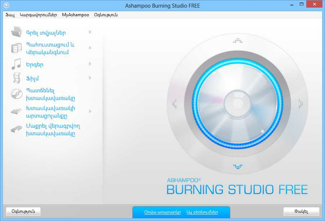
Task: Minimize the Ashampoo Burning Studio window
Action: pyautogui.click(x=292, y=4)
